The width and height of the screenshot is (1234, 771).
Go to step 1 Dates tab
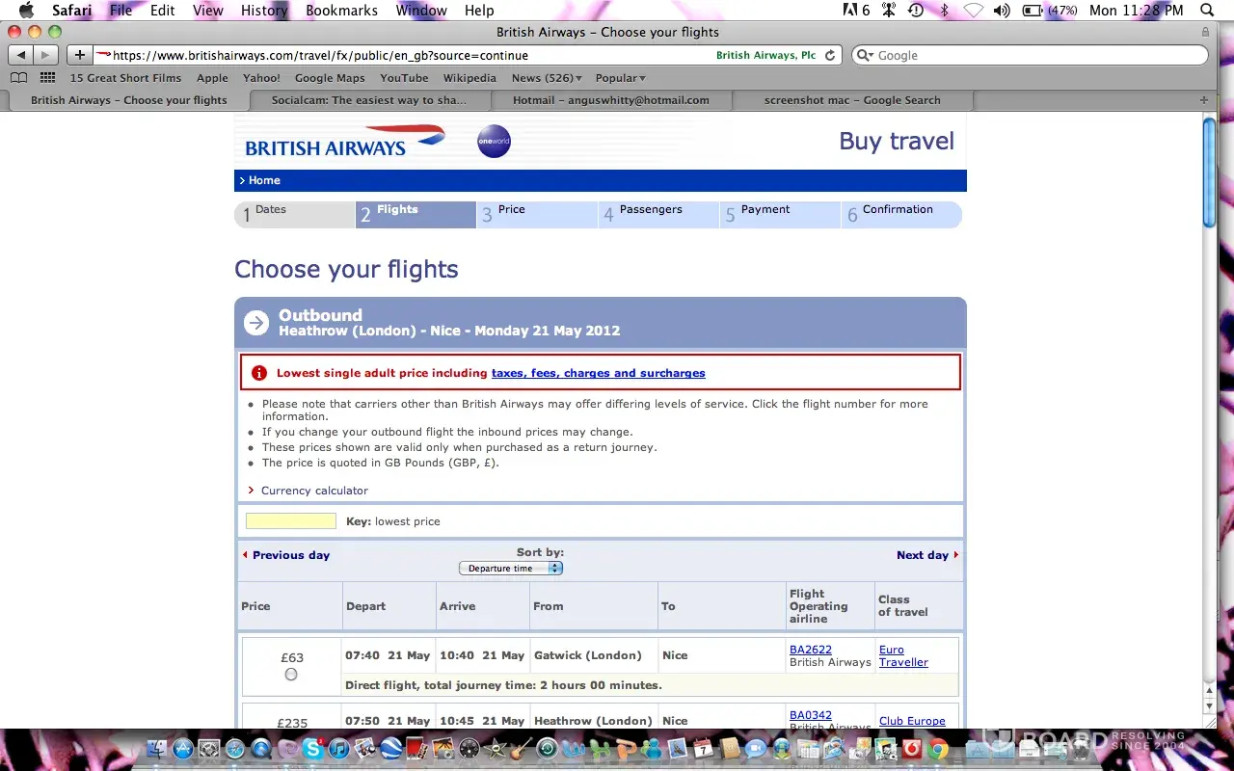[x=295, y=214]
